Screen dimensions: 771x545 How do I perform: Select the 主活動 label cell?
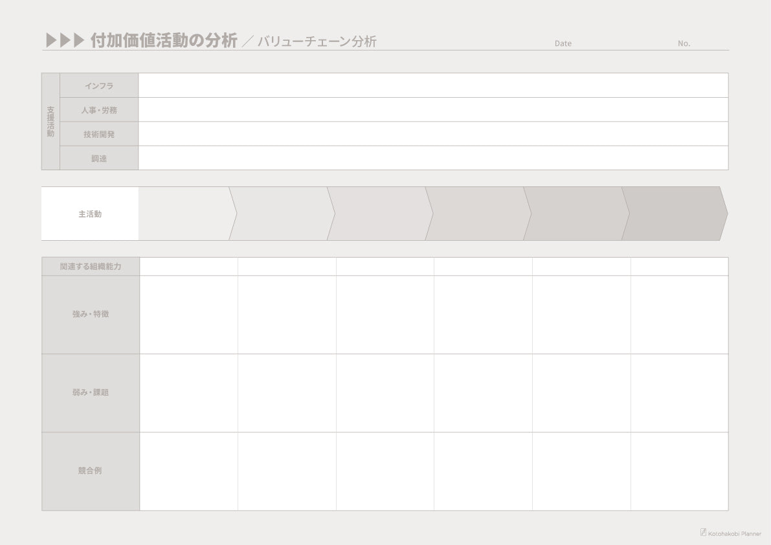point(90,214)
